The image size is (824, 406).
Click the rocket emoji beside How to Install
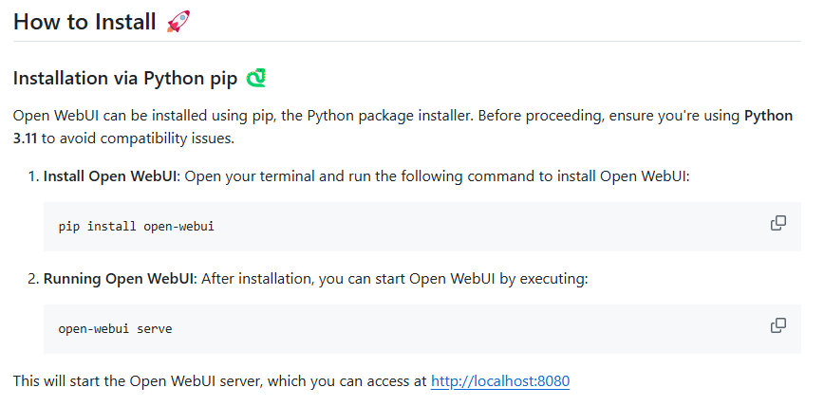click(x=178, y=22)
